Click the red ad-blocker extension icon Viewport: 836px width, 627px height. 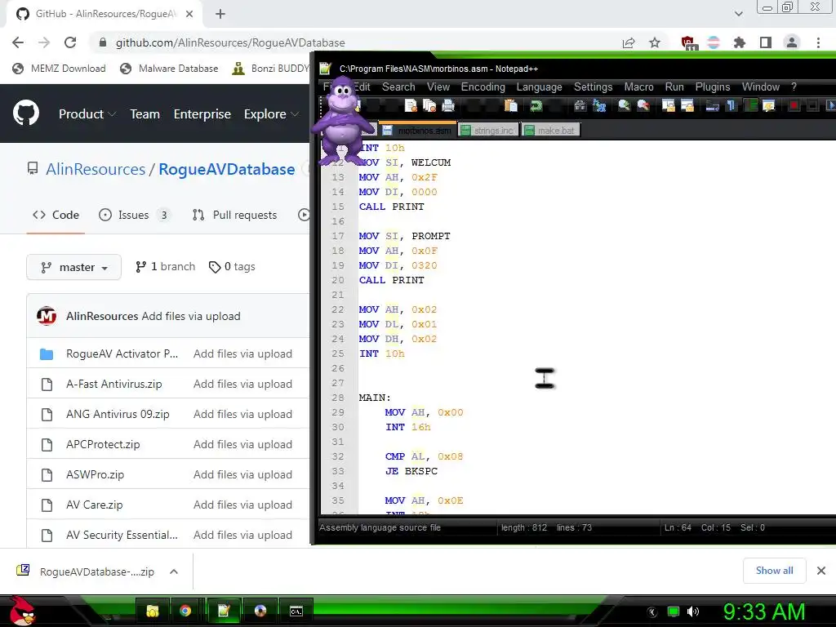(688, 43)
